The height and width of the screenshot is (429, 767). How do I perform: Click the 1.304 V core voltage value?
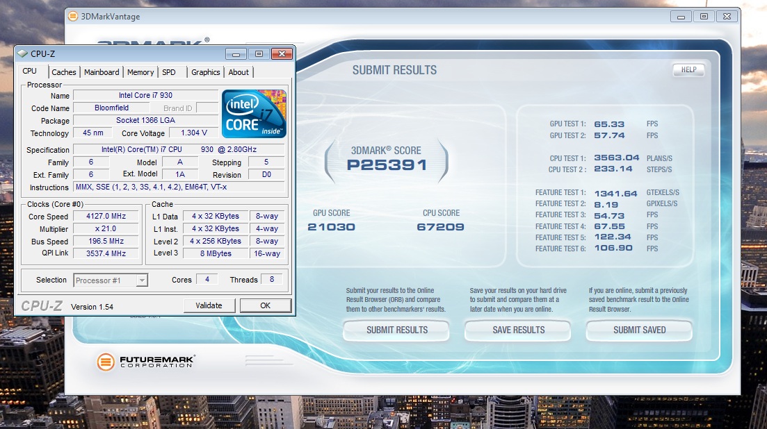(x=194, y=133)
